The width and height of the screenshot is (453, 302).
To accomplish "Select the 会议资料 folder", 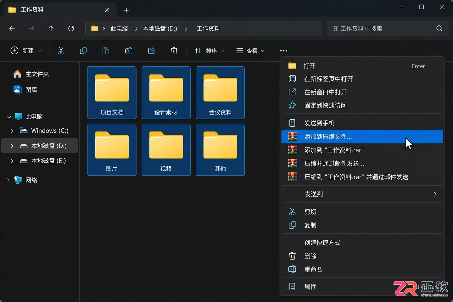I will pos(220,92).
